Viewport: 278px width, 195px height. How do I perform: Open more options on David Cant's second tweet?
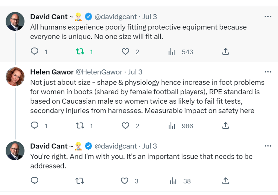pos(268,146)
